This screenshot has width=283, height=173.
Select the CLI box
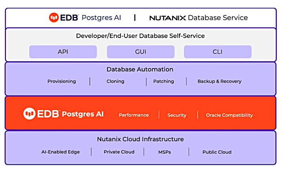pyautogui.click(x=218, y=52)
